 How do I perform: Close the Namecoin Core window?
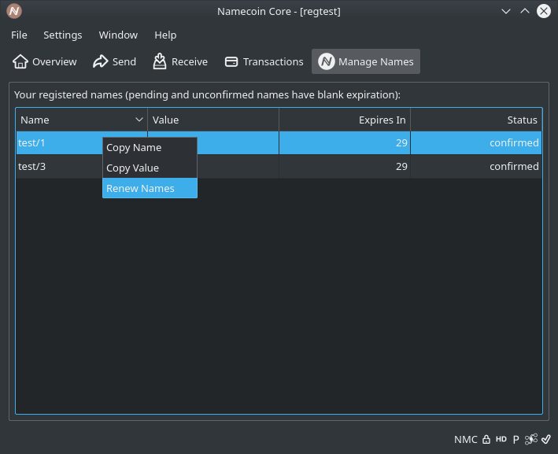coord(543,11)
